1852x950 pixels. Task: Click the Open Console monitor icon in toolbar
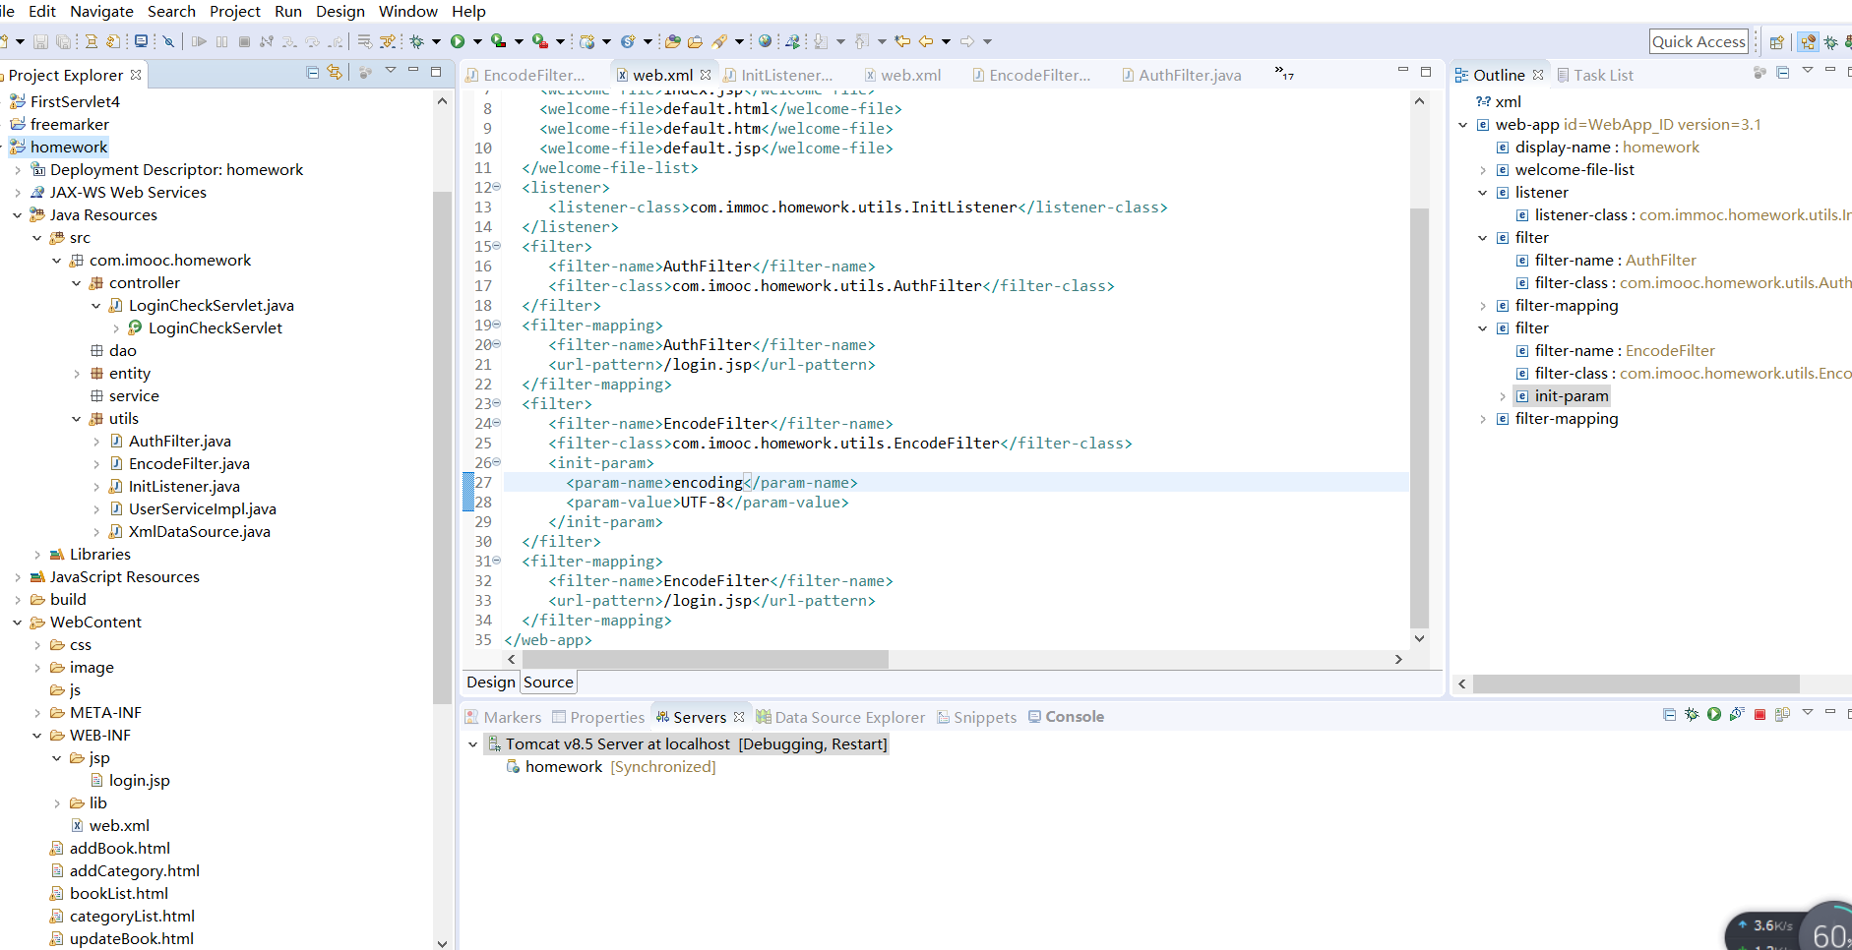(x=142, y=41)
